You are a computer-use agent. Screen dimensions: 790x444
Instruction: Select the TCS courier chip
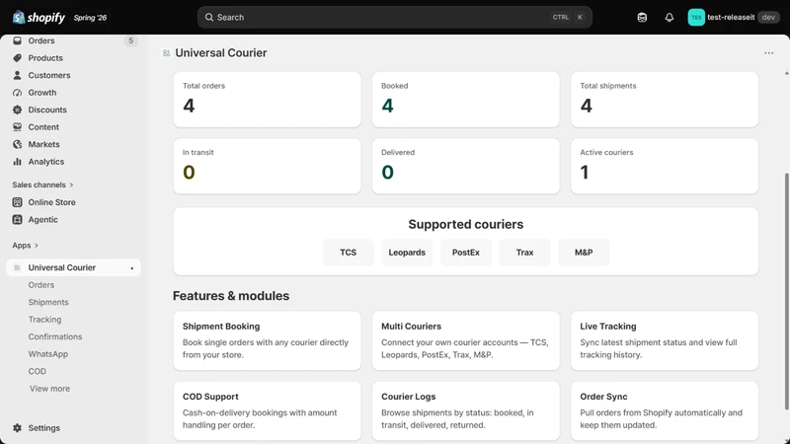point(349,253)
